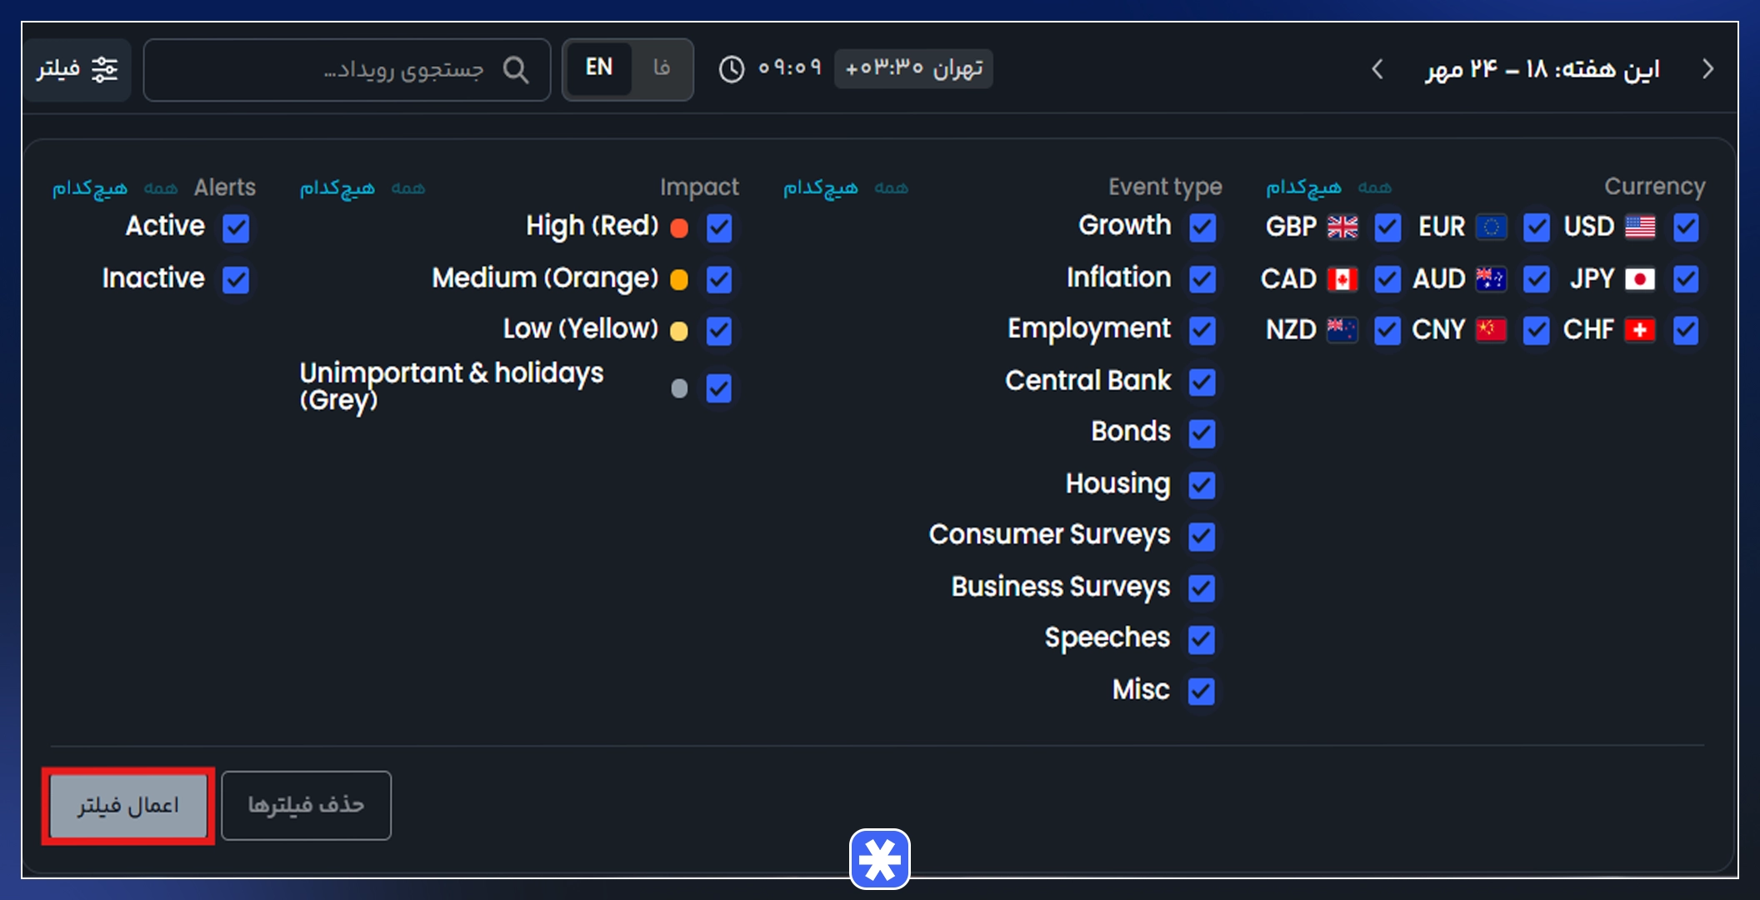Click the Canada flag icon
Screen dimensions: 1760x900
[1342, 279]
